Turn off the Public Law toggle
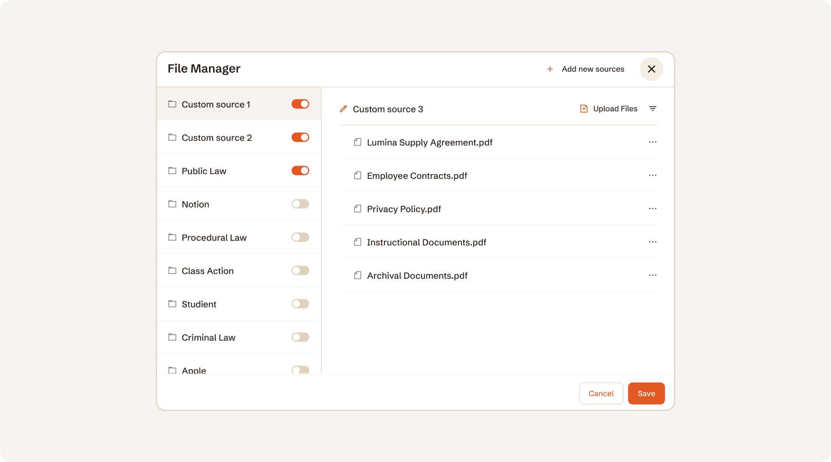Image resolution: width=831 pixels, height=462 pixels. point(300,171)
